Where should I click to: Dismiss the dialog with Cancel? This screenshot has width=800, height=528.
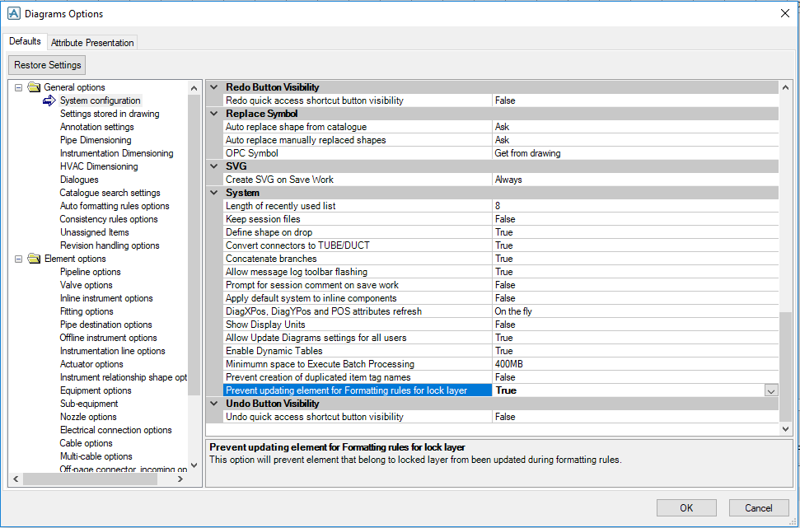758,507
